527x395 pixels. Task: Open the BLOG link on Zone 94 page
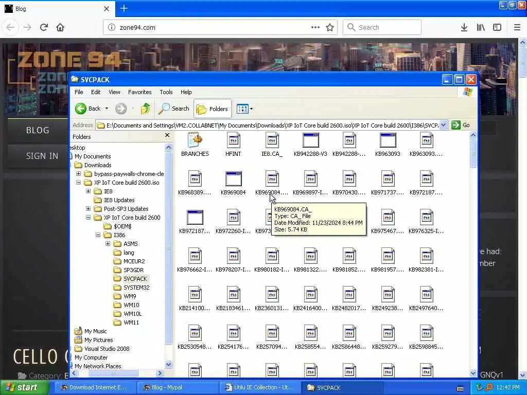coord(38,130)
